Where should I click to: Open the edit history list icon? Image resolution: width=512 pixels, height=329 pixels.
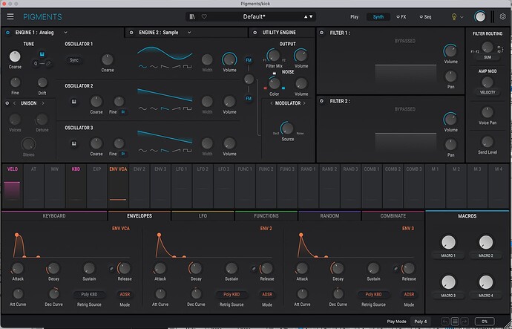pyautogui.click(x=455, y=322)
